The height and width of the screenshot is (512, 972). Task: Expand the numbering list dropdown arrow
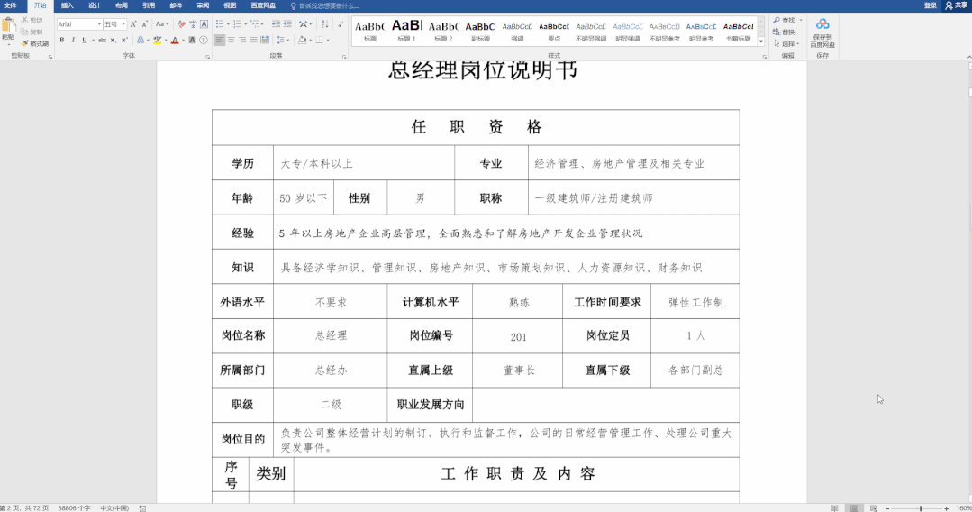(246, 24)
